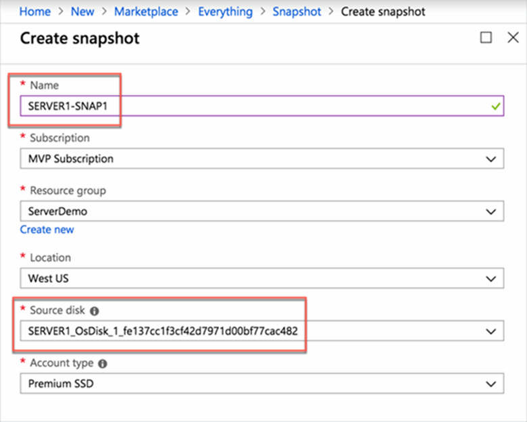Click the MVP Subscription text
Screen dimensions: 527x422
point(71,159)
